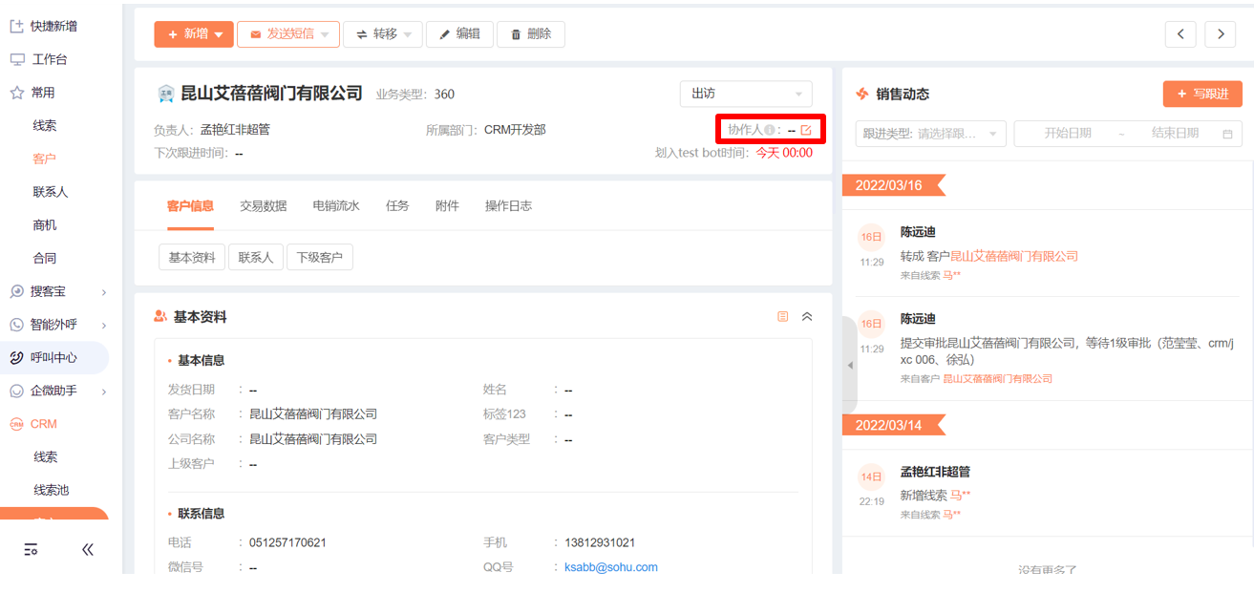Click the email link ksabb@sohu.com
Image resolution: width=1254 pixels, height=593 pixels.
(x=611, y=567)
